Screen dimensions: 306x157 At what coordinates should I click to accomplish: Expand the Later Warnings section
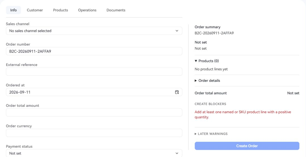211,134
